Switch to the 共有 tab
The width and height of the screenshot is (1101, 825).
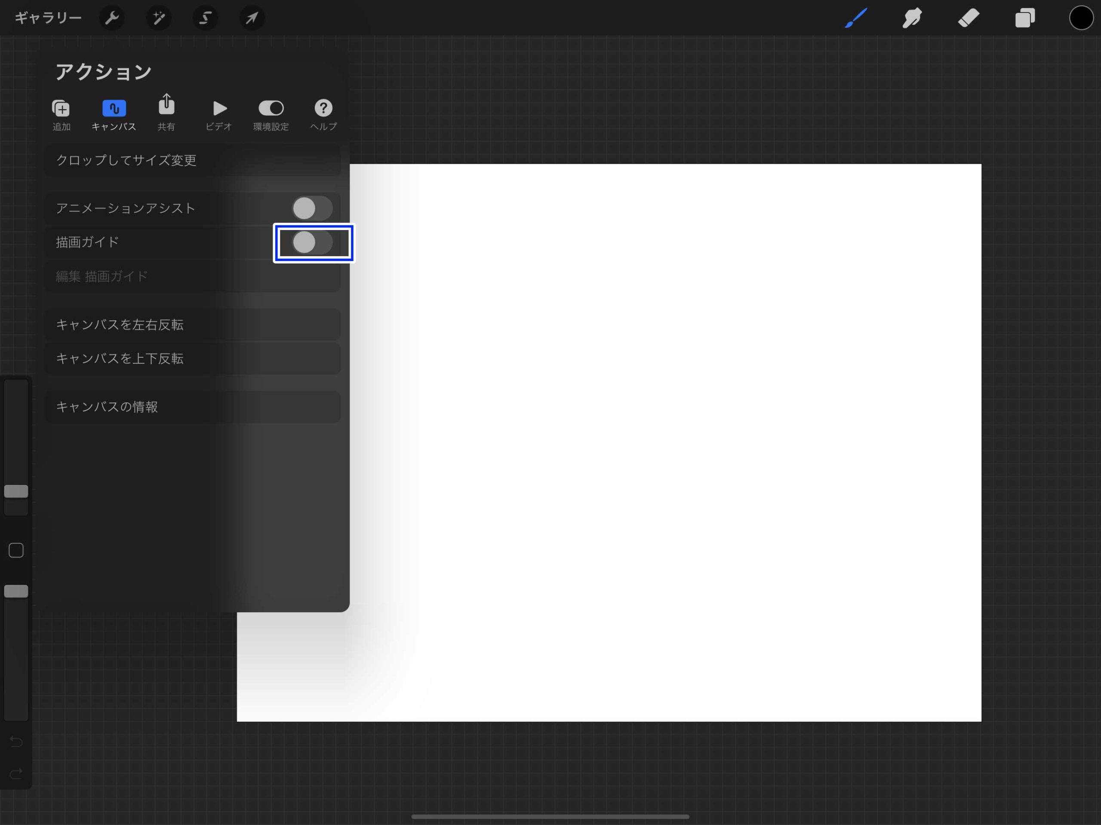point(166,113)
